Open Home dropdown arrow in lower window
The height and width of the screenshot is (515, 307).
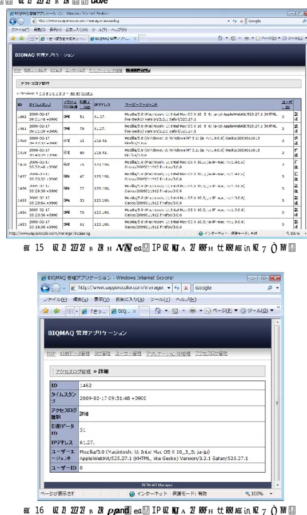click(166, 310)
